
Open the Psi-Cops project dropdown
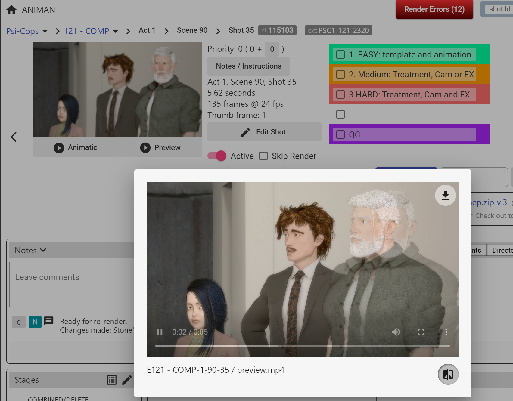pos(45,31)
